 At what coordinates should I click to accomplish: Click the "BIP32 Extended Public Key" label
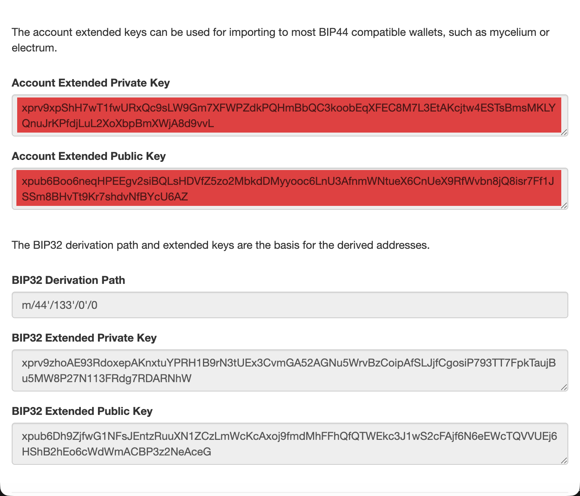(x=82, y=411)
